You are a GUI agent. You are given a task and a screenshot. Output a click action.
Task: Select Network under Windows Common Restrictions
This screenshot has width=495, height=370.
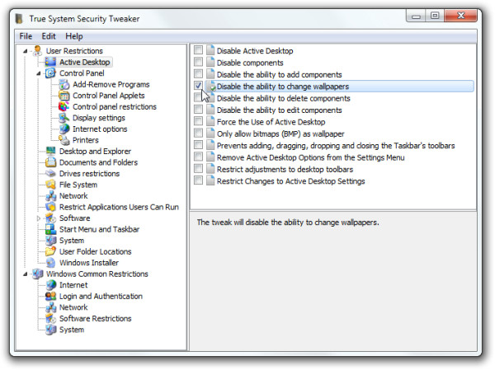pyautogui.click(x=73, y=307)
